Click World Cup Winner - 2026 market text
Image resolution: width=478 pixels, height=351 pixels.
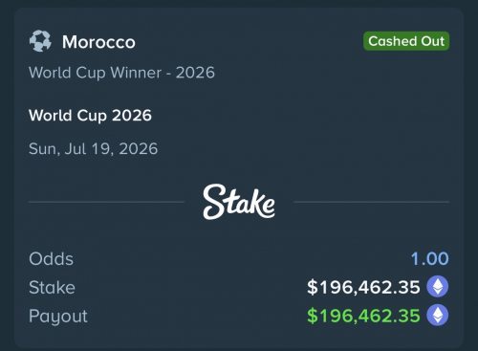(x=121, y=73)
